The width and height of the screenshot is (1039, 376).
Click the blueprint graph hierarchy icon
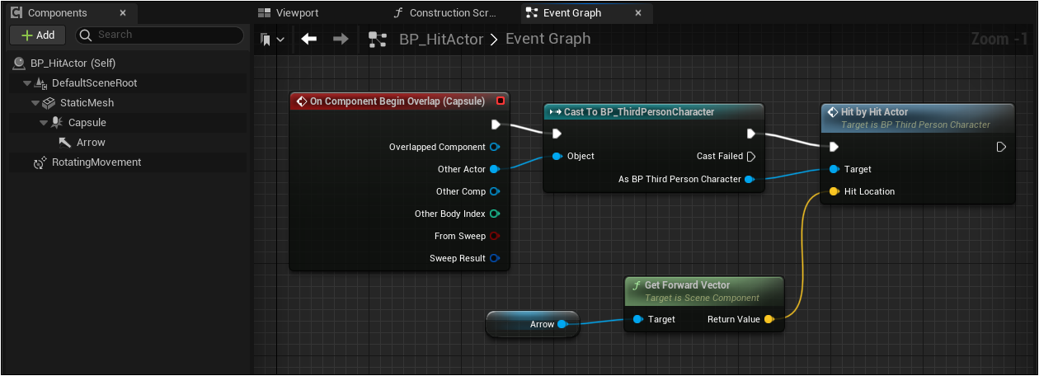(x=378, y=39)
